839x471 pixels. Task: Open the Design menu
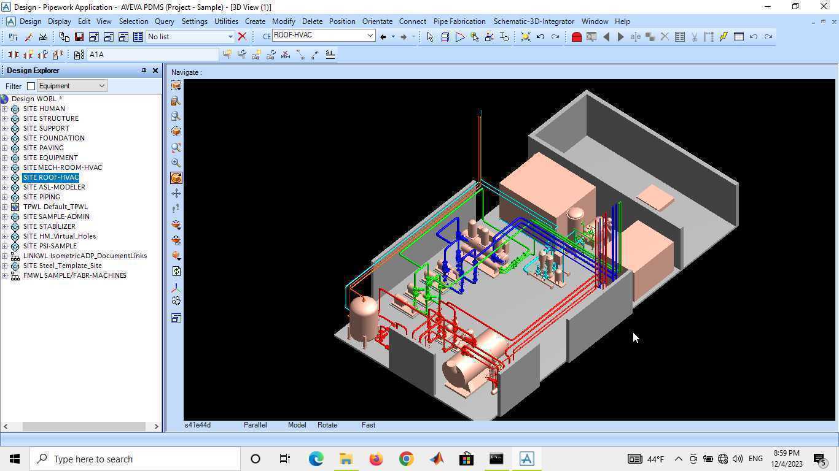point(30,21)
